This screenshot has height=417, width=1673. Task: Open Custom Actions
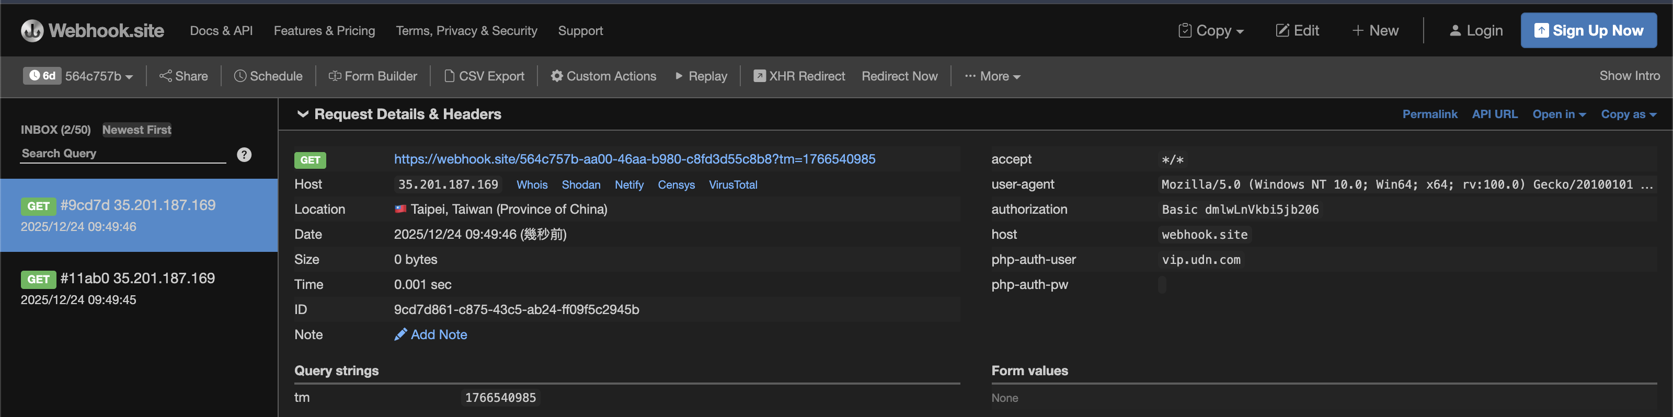[603, 76]
